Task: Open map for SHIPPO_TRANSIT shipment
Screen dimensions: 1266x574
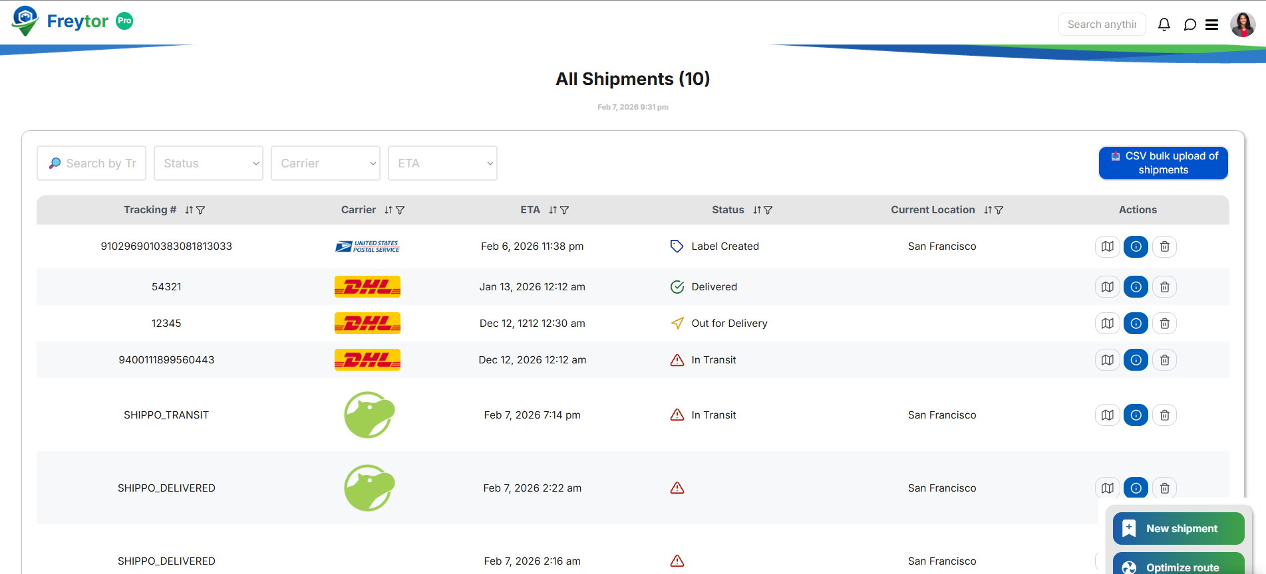Action: (1108, 415)
